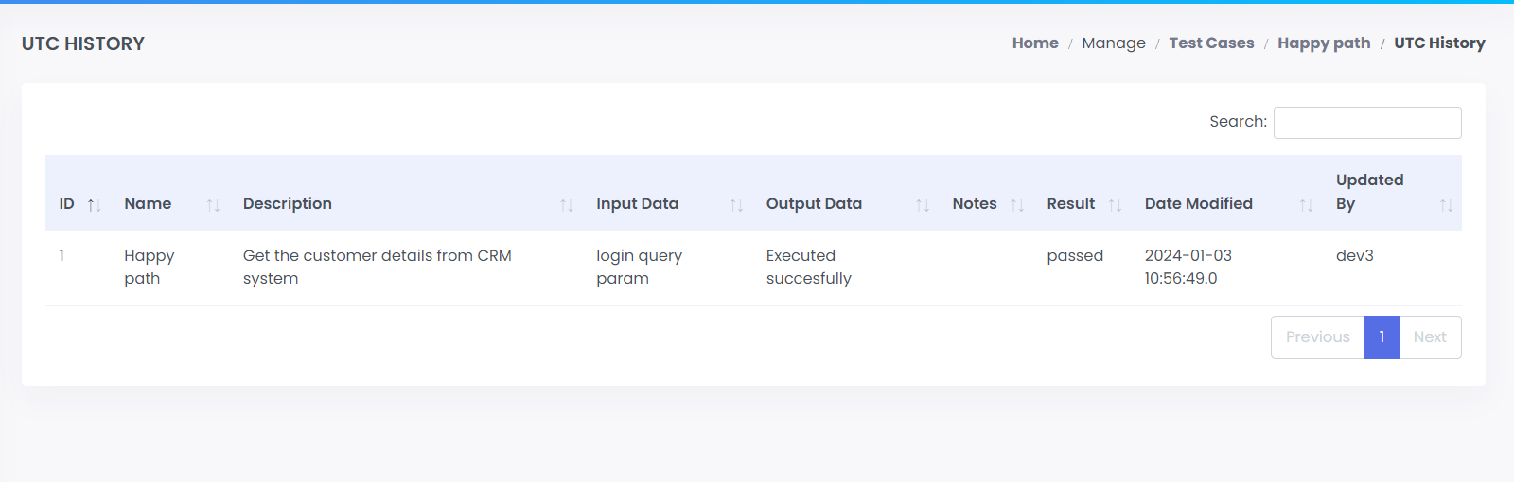Select the passed result cell

pyautogui.click(x=1075, y=256)
